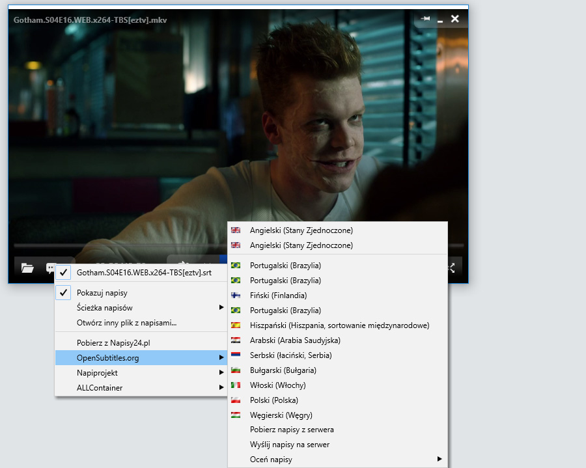Select Portugalski entry directly below Fiński
The height and width of the screenshot is (468, 586).
pos(337,310)
